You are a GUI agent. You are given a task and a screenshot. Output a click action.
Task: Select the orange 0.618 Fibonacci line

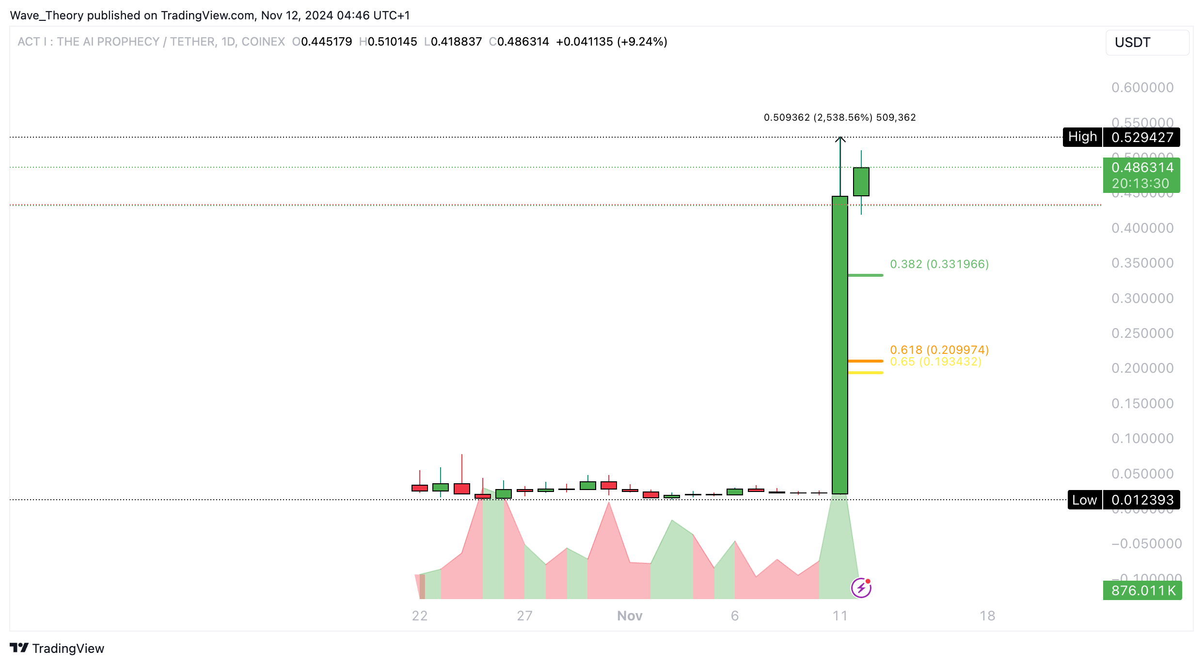click(866, 361)
